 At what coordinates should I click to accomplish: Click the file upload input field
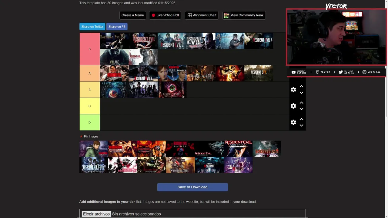tap(192, 213)
